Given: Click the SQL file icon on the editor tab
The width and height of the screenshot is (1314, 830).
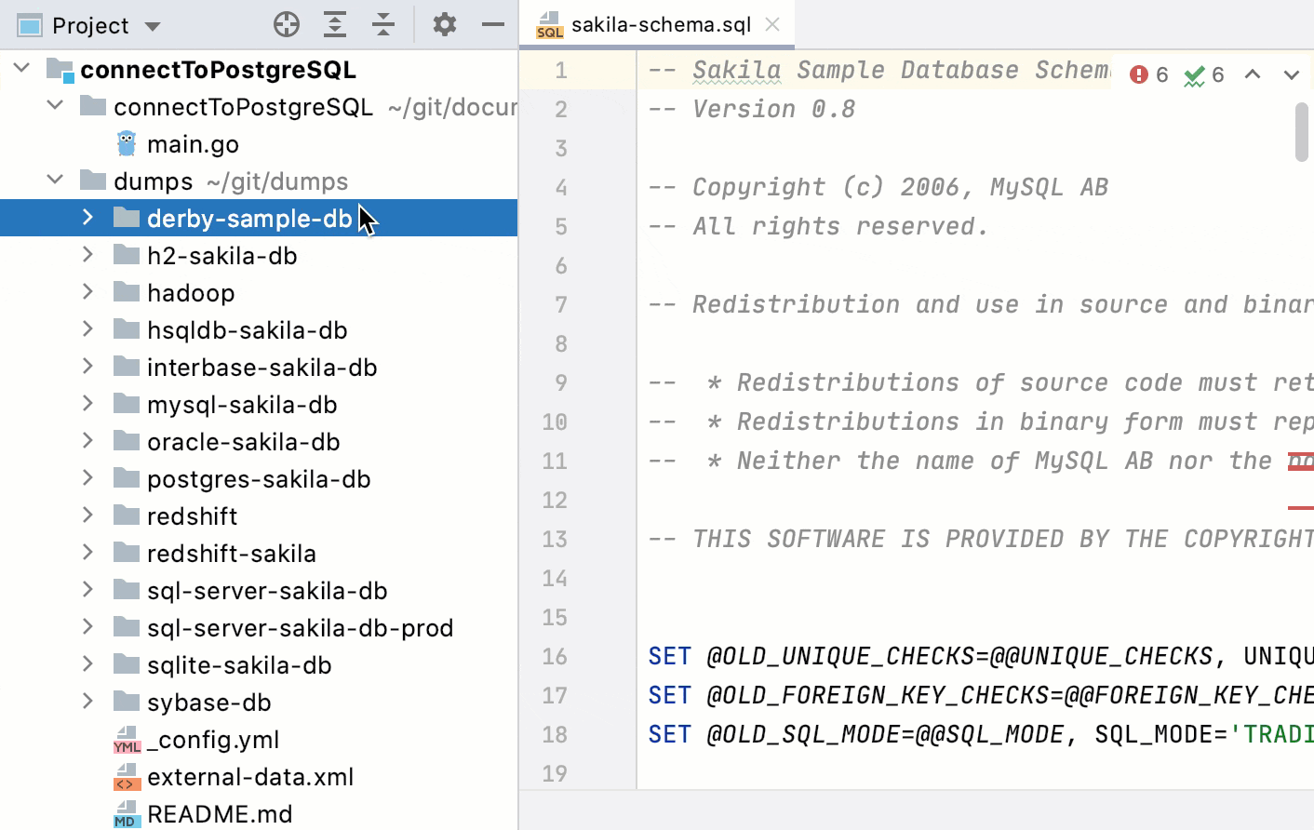Looking at the screenshot, I should [549, 26].
